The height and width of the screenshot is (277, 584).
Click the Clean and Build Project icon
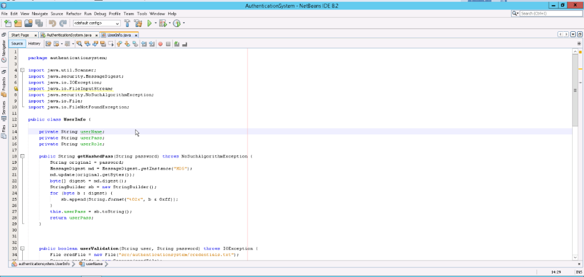point(138,23)
